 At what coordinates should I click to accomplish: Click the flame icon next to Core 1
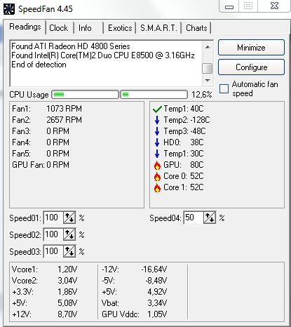point(157,187)
